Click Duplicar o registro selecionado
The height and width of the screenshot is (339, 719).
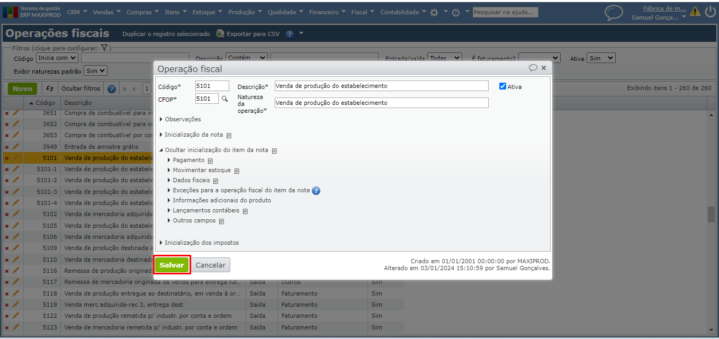pos(166,34)
